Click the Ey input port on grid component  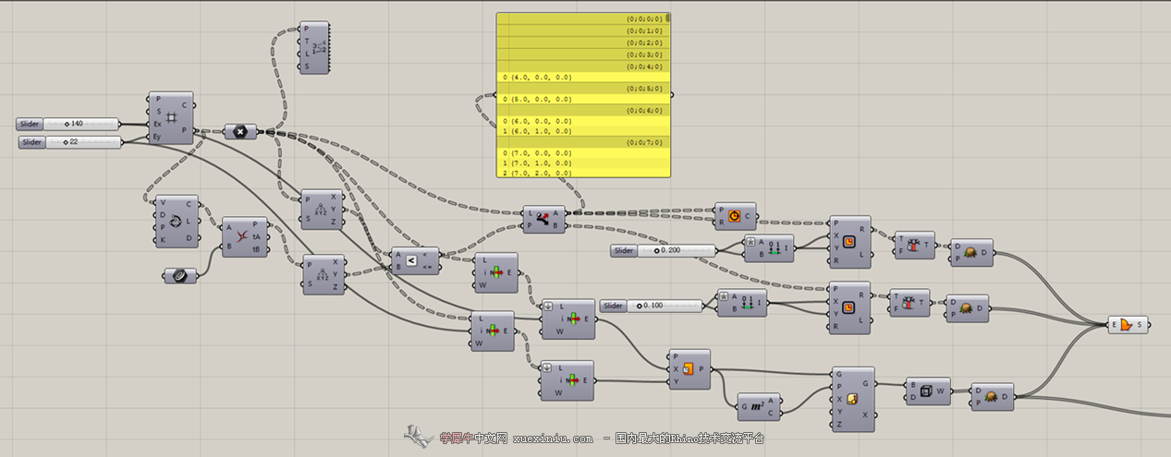[157, 137]
